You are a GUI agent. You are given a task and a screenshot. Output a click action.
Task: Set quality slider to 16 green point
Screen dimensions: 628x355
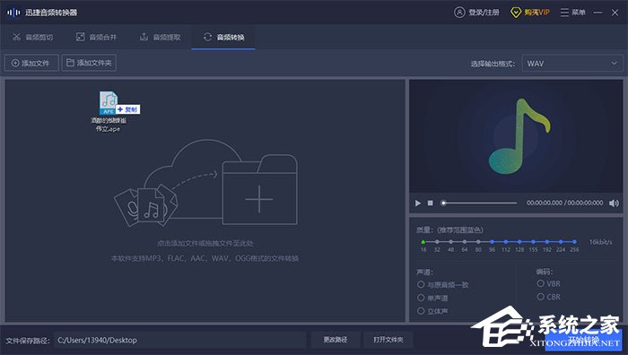[x=423, y=242]
